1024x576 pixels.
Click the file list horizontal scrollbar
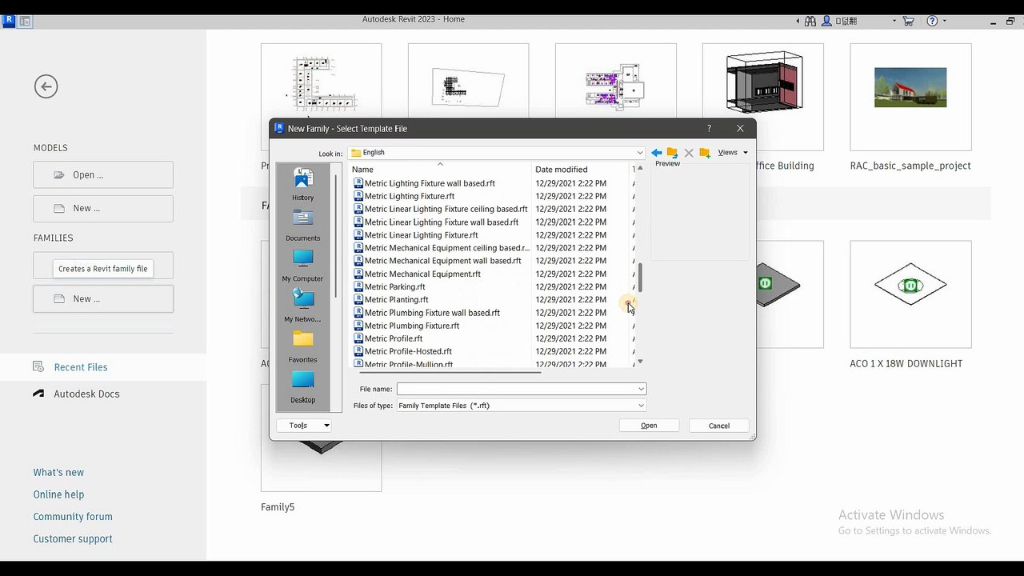click(x=450, y=372)
